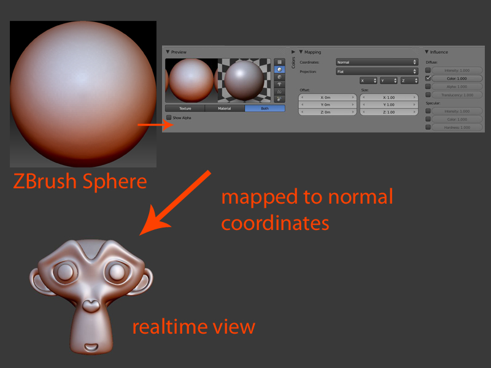
Task: Open the Z axis mapping dropdown
Action: pyautogui.click(x=409, y=81)
